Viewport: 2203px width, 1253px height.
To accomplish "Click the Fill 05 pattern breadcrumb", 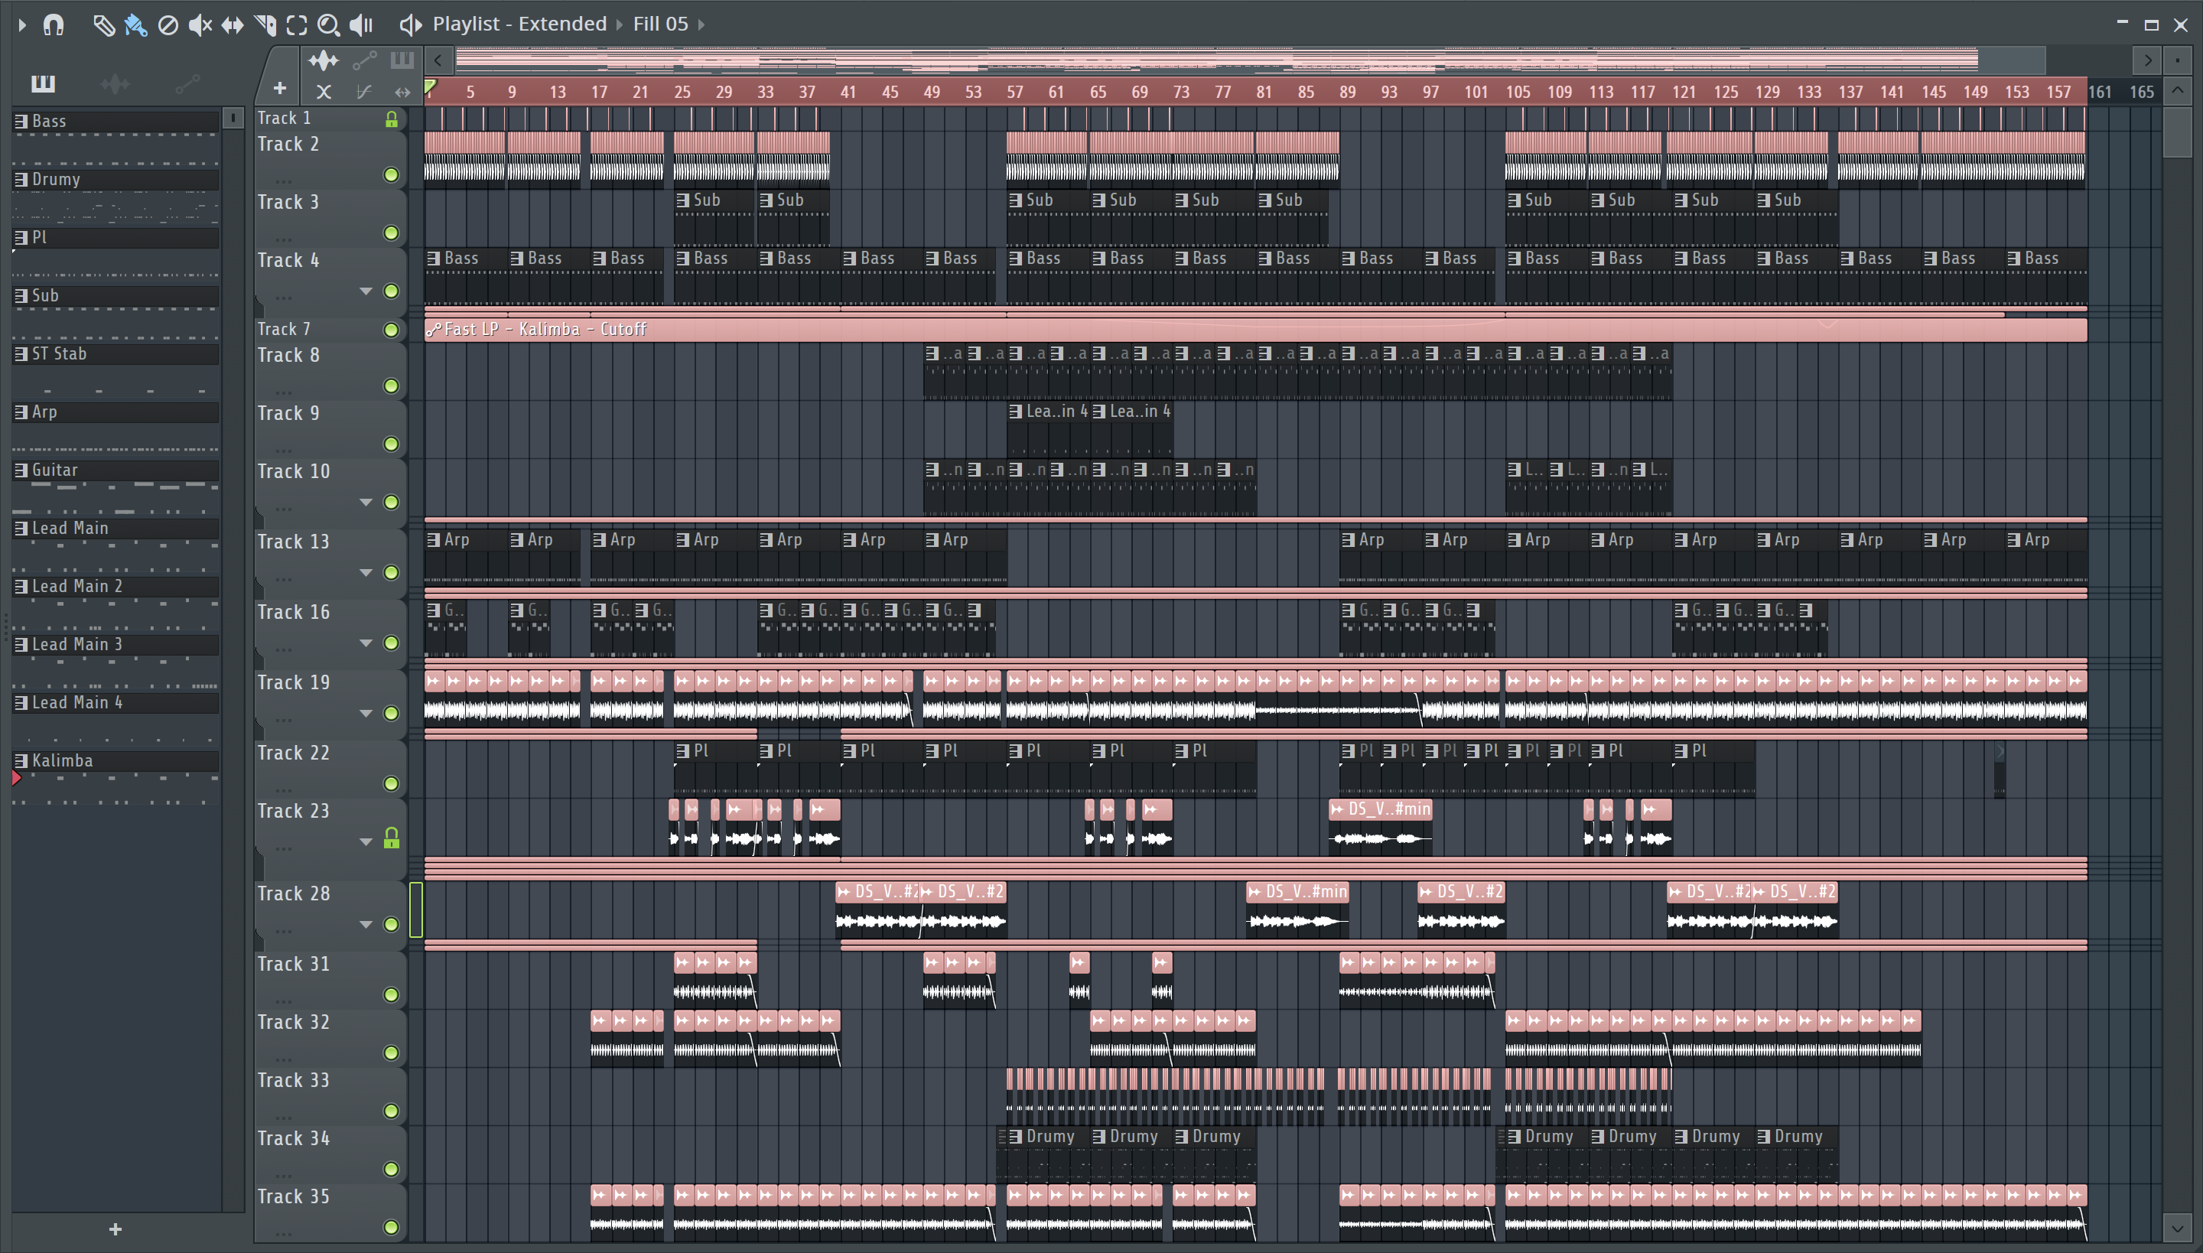I will (x=661, y=24).
